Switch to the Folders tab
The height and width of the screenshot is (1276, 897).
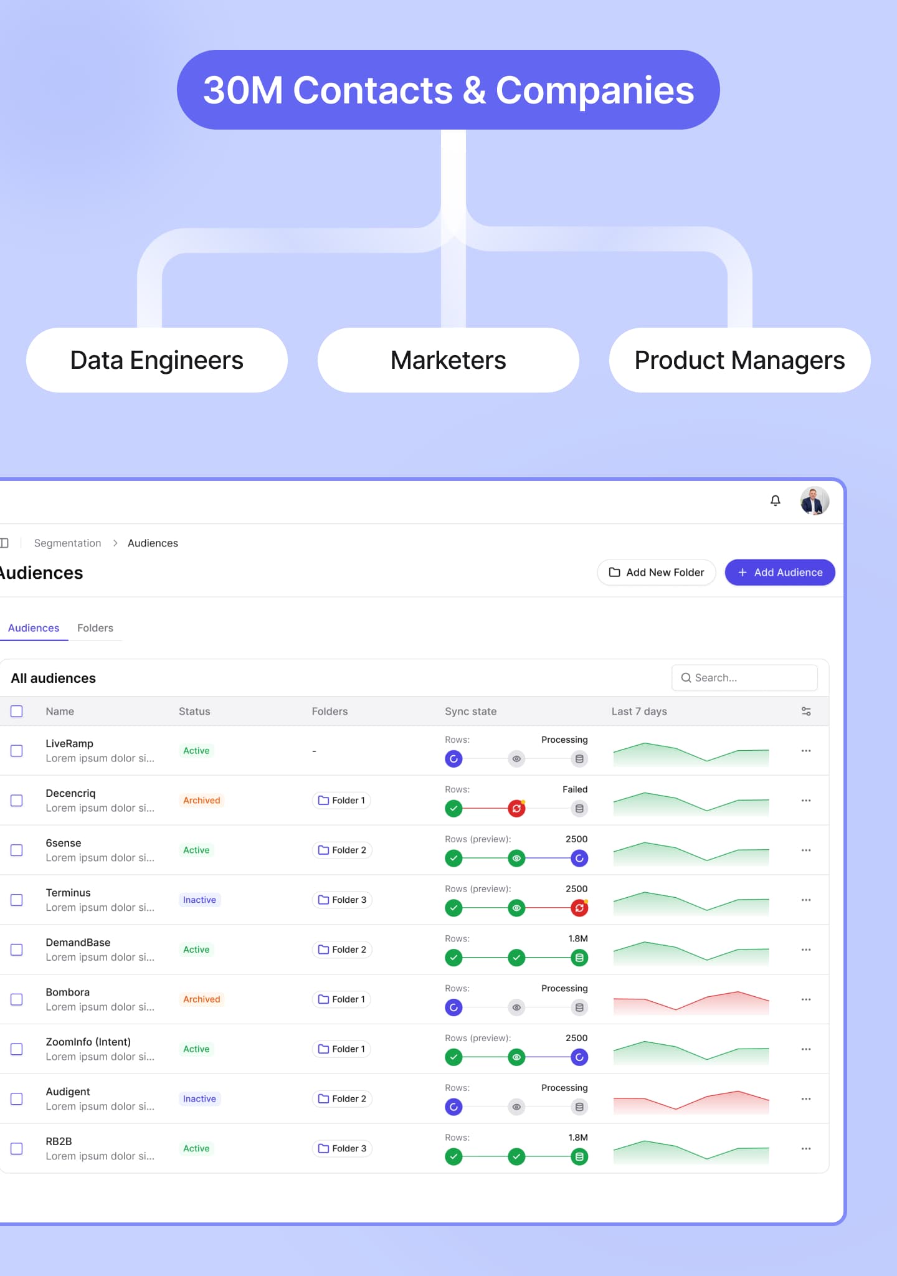(x=95, y=628)
